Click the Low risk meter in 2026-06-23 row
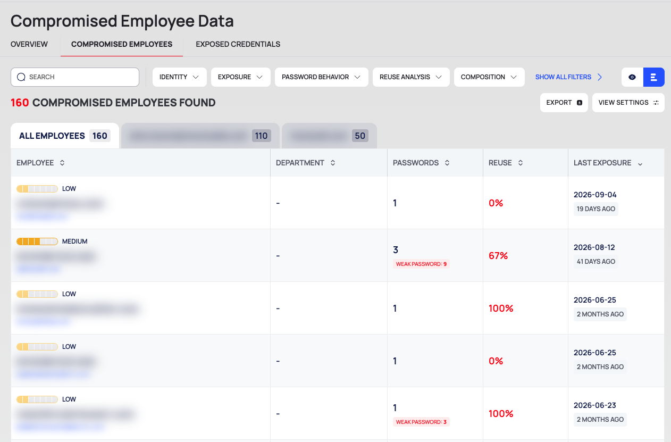The image size is (671, 442). 37,399
